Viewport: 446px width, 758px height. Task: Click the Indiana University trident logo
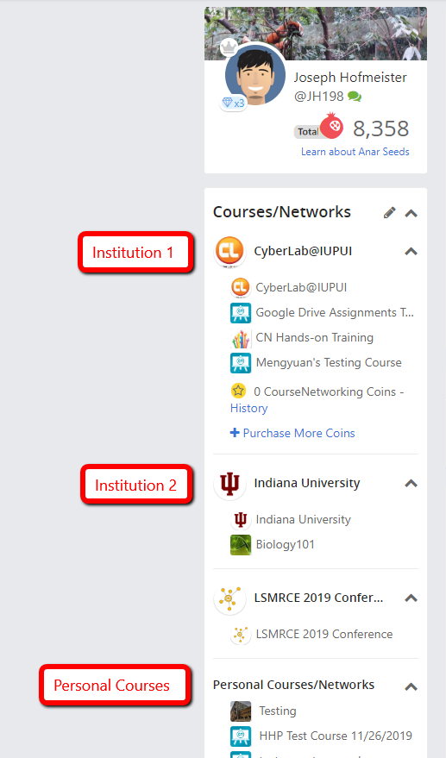coord(229,484)
